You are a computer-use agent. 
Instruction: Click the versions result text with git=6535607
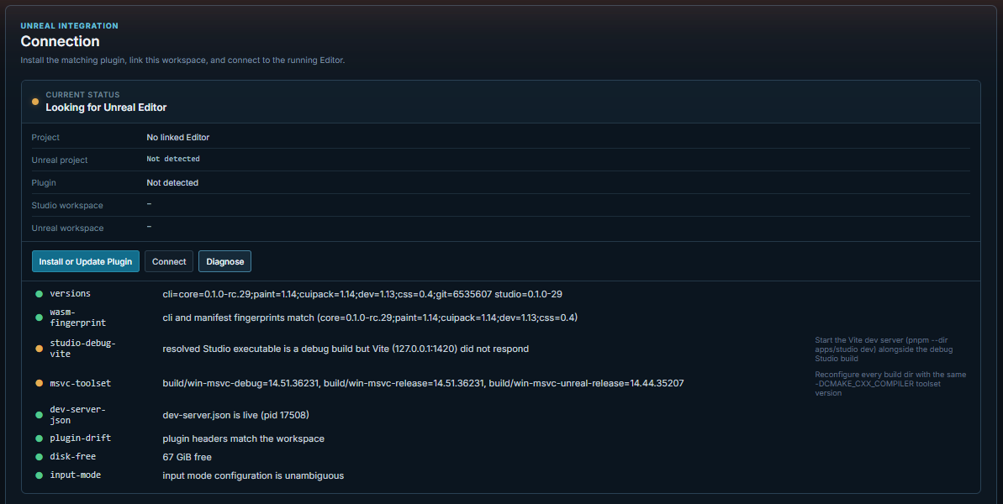click(362, 295)
